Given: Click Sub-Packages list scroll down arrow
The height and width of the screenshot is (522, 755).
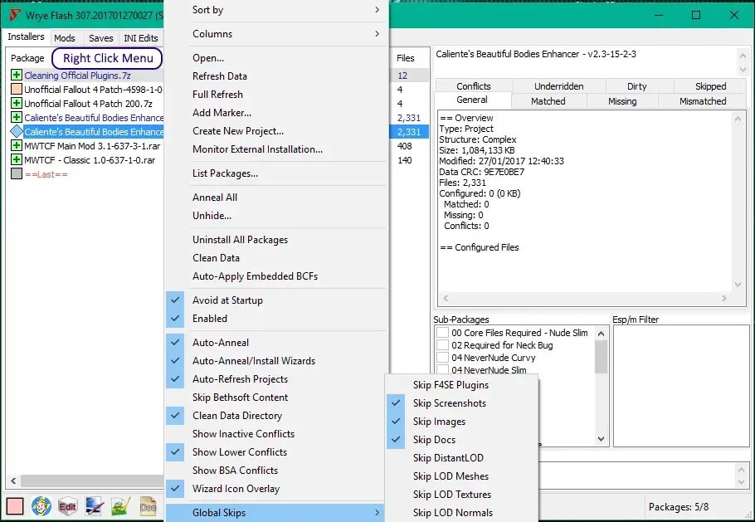Looking at the screenshot, I should (x=601, y=439).
